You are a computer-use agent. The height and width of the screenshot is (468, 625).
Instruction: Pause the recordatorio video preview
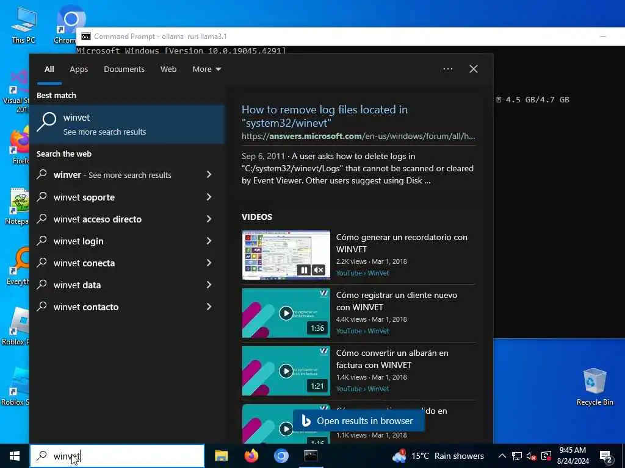click(304, 270)
